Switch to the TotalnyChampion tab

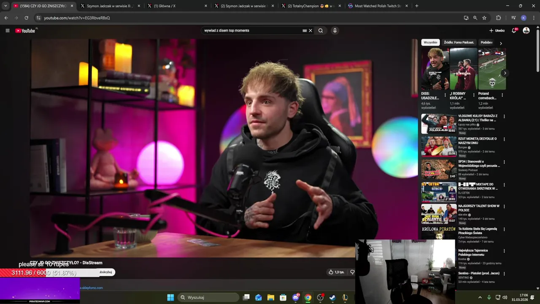(x=311, y=6)
